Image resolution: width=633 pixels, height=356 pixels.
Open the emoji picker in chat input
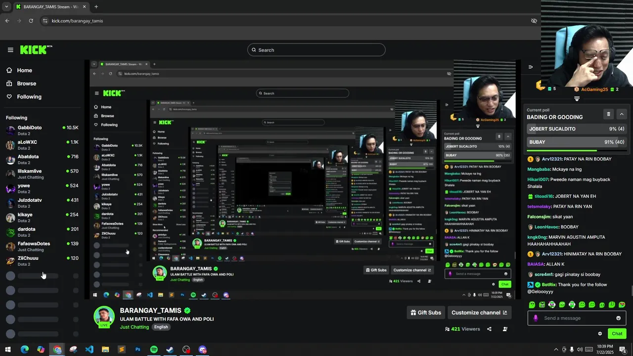[618, 318]
